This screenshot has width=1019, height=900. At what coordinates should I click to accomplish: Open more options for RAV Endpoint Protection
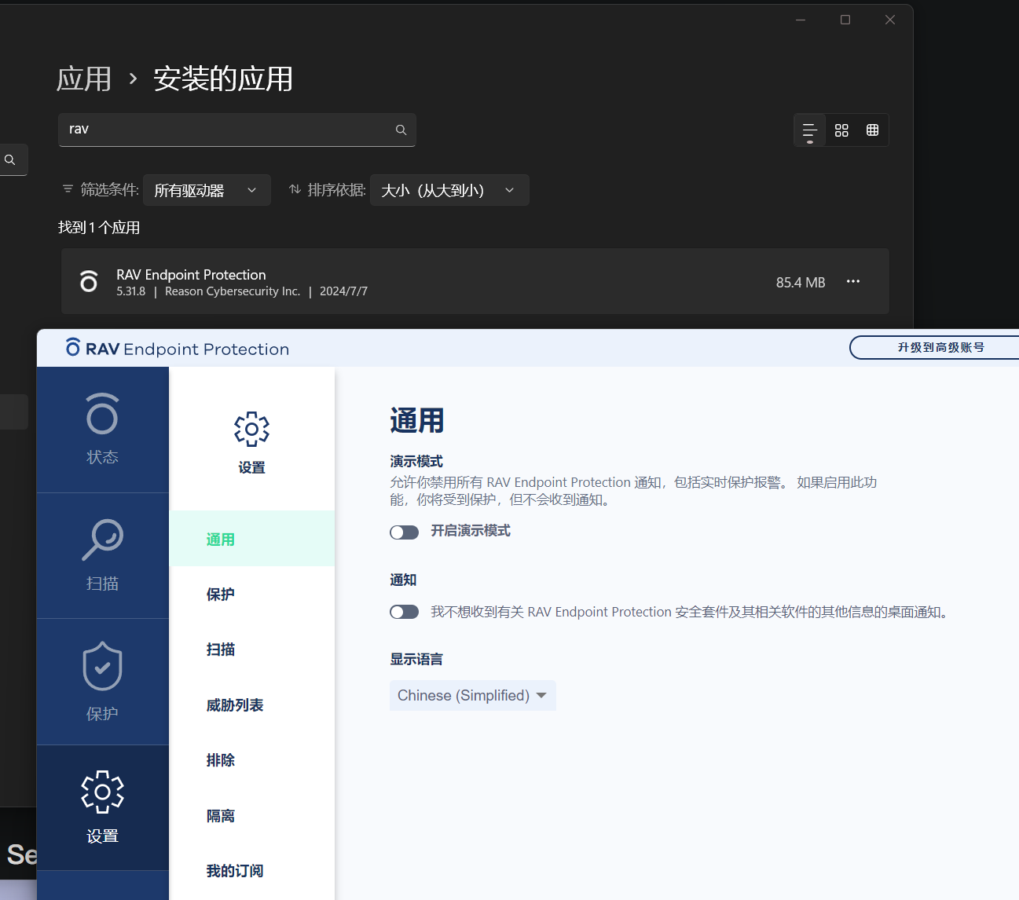852,281
